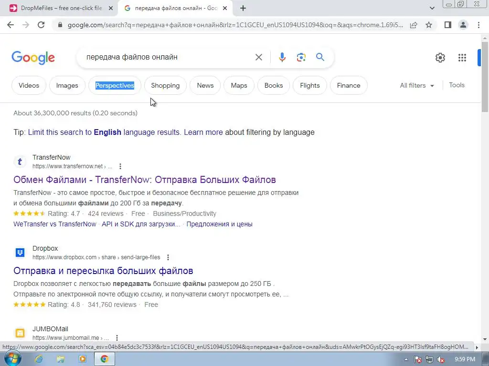Open Windows Media Player in taskbar
Viewport: 489px width, 366px height.
coord(82,359)
